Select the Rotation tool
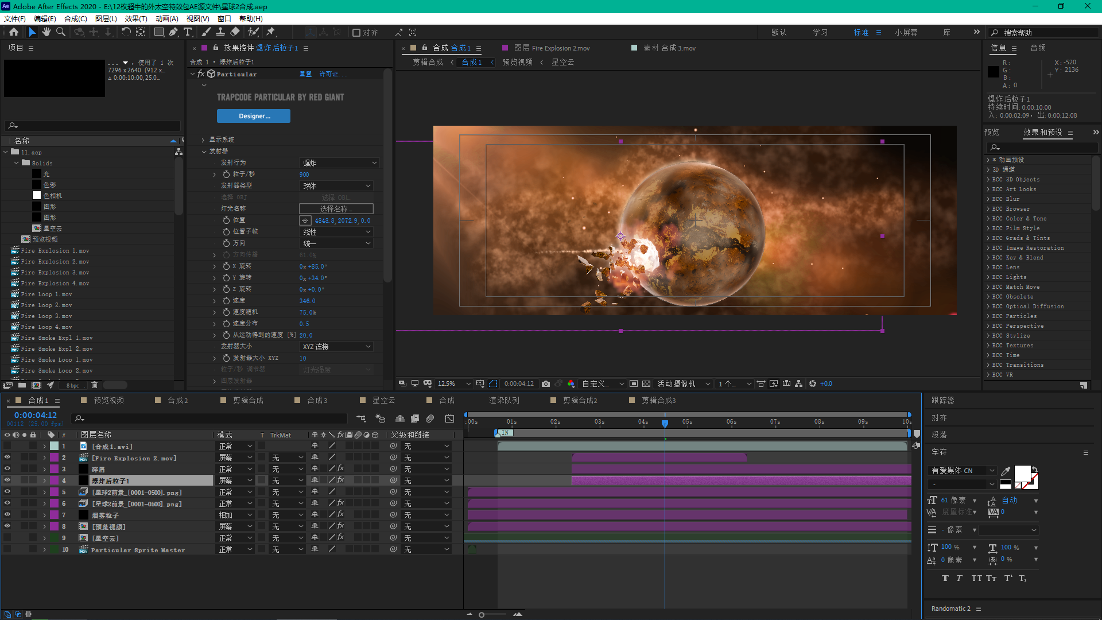Viewport: 1102px width, 620px height. point(126,32)
